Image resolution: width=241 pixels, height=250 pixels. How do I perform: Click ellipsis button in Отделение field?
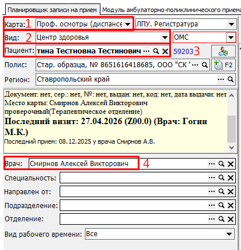click(x=212, y=219)
